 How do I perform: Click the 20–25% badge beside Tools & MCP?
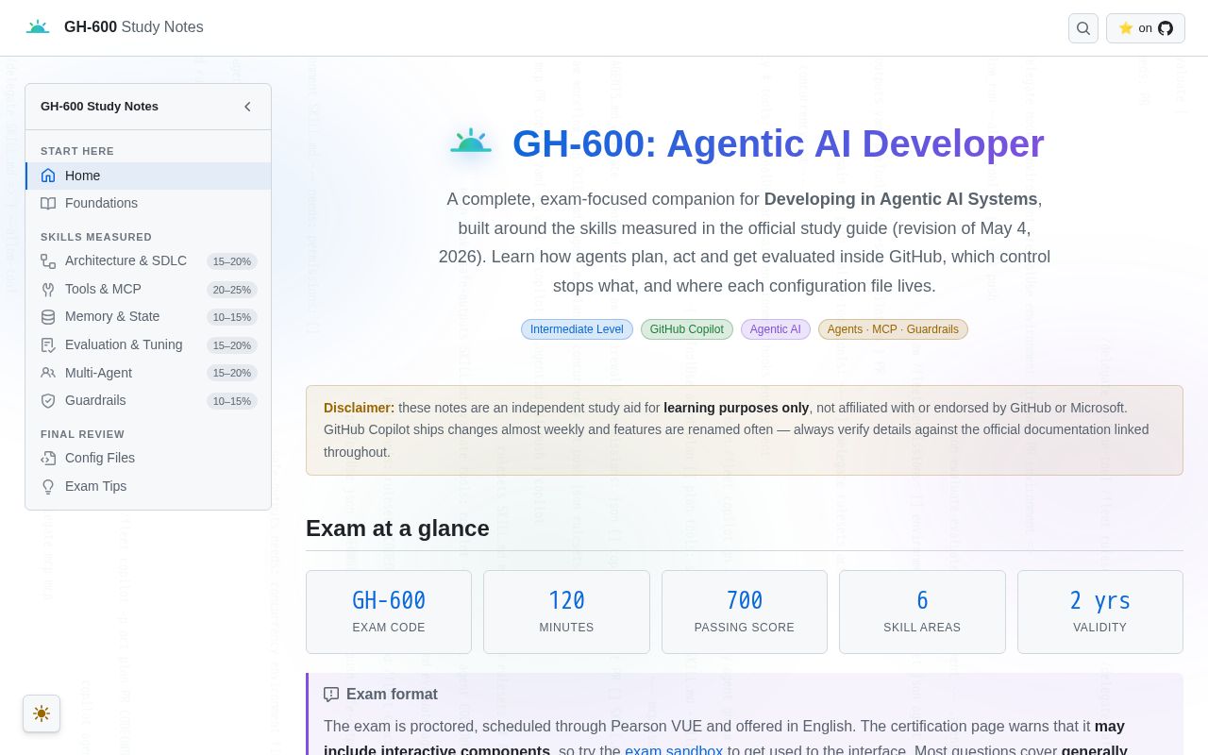[232, 290]
